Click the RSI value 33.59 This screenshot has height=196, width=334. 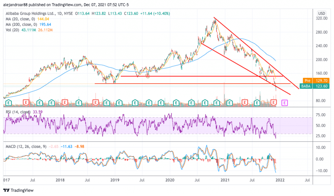pyautogui.click(x=38, y=112)
